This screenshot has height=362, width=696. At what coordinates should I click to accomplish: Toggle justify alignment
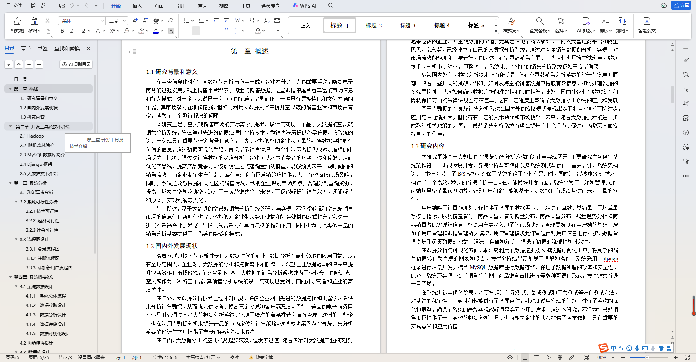(x=216, y=31)
